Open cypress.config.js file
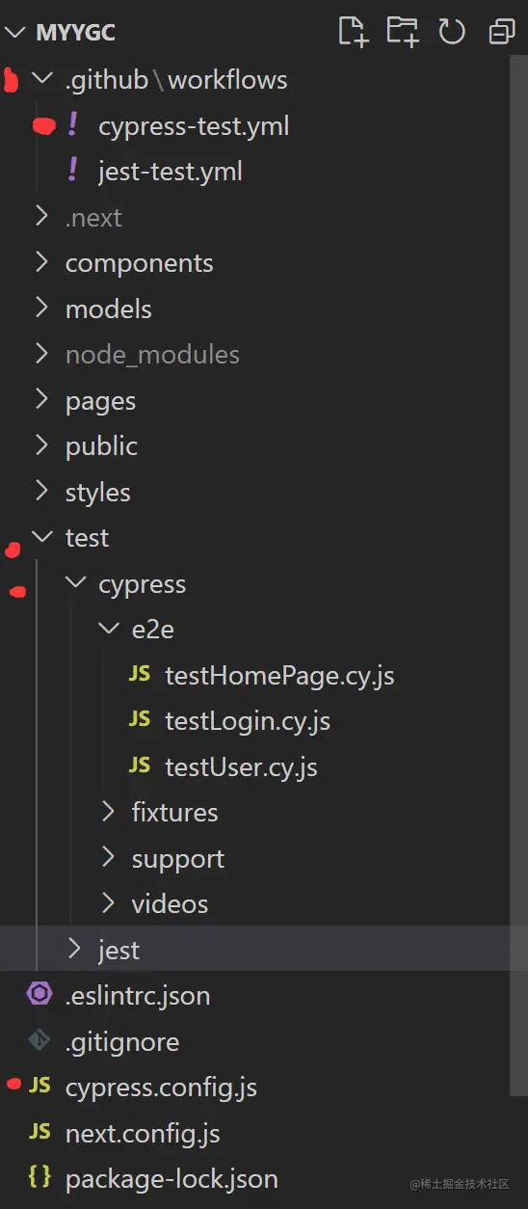The height and width of the screenshot is (1209, 528). click(x=161, y=1088)
